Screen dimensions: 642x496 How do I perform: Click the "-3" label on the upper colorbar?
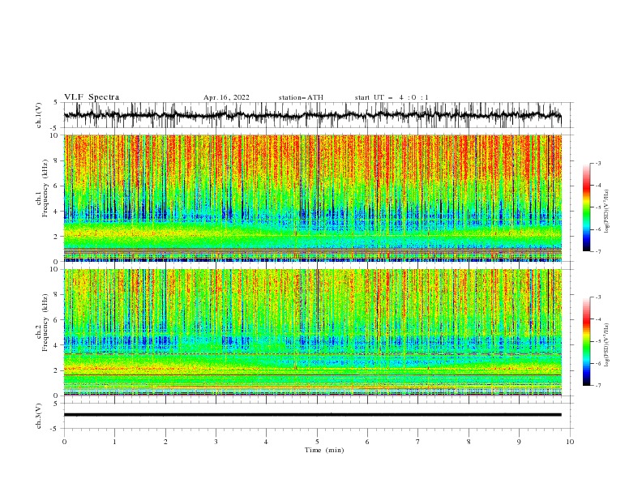[x=598, y=163]
